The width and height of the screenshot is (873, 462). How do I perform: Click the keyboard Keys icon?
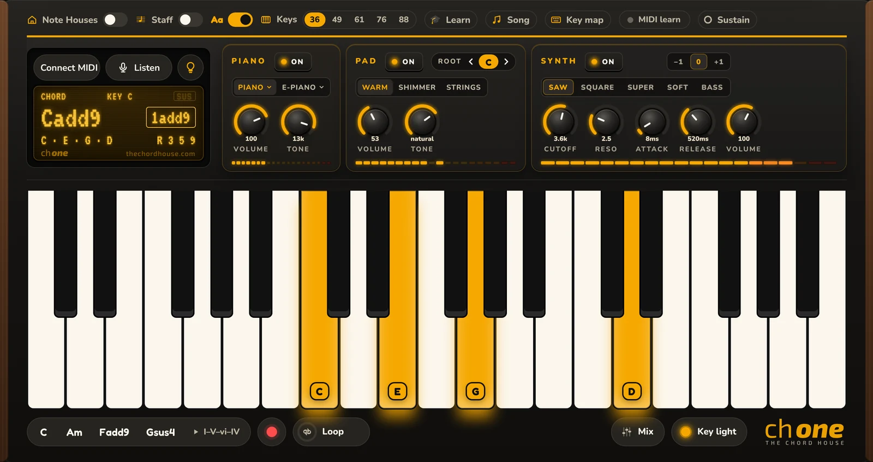click(266, 20)
